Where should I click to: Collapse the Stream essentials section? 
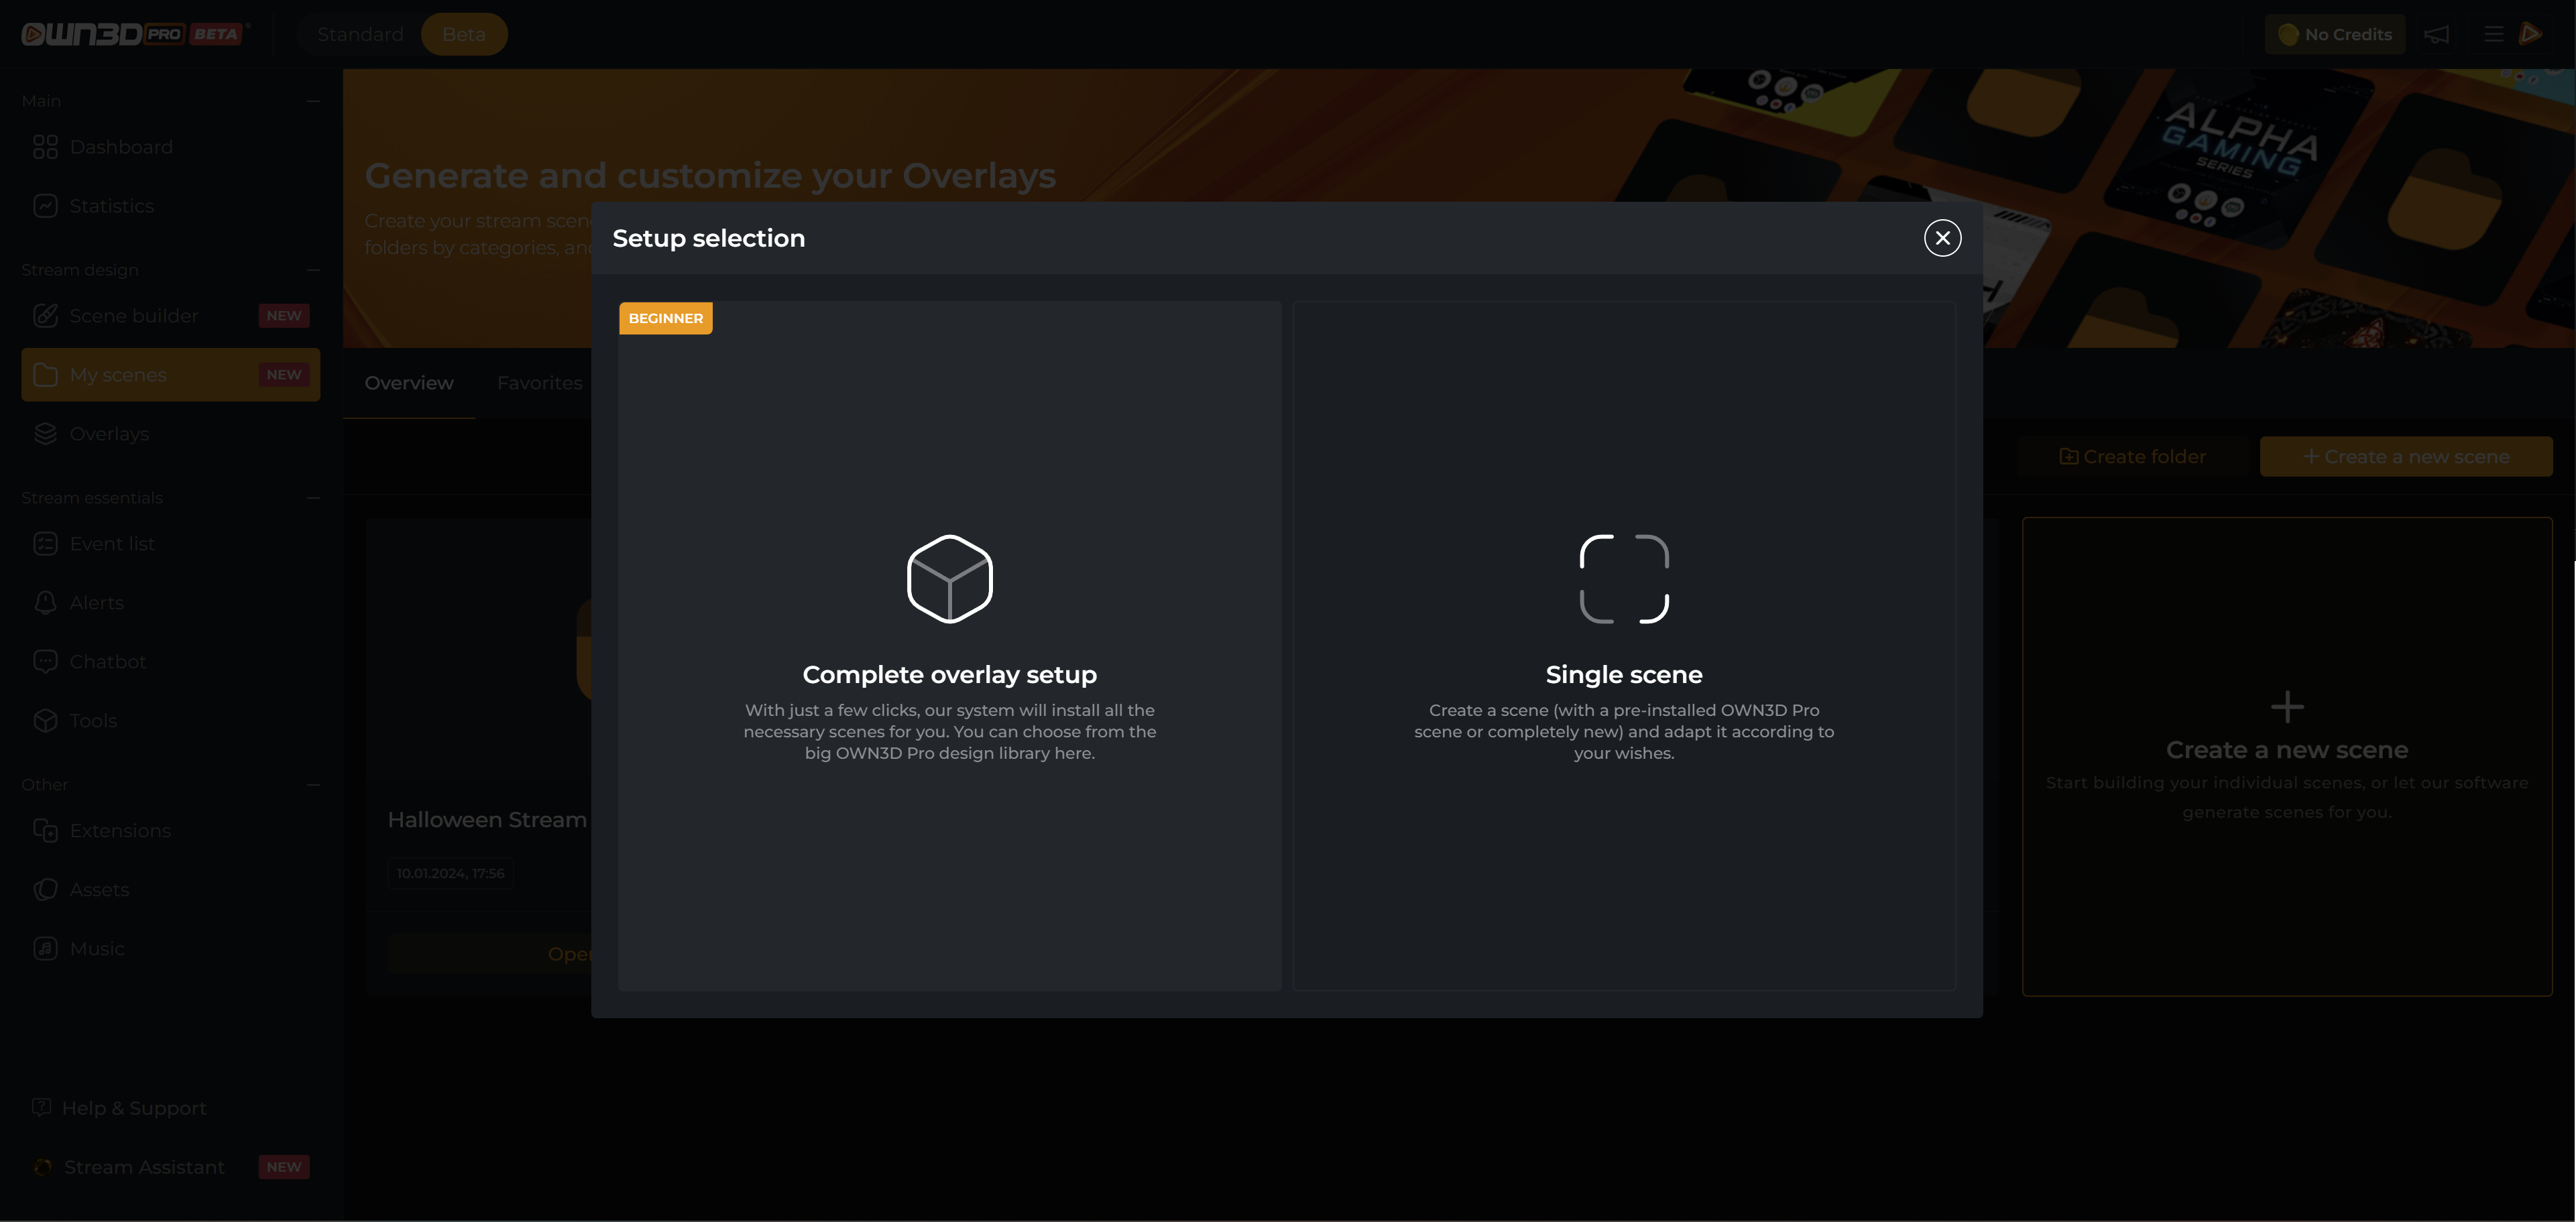(313, 498)
